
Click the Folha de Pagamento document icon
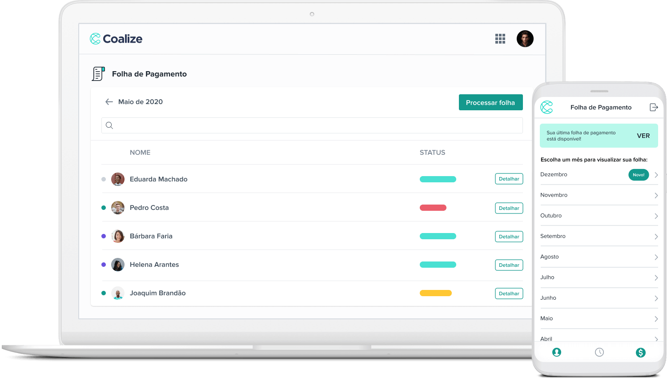pos(98,74)
